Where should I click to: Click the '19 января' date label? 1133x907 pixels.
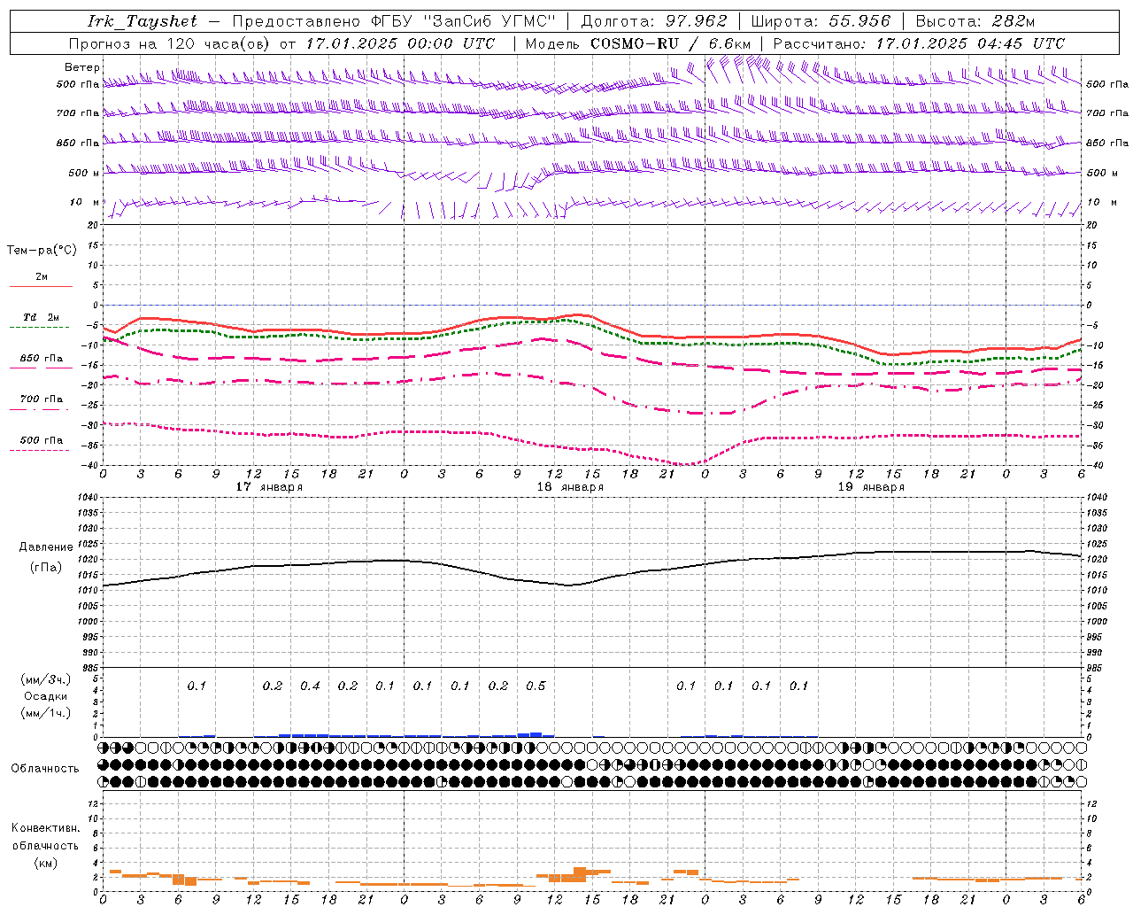point(871,487)
